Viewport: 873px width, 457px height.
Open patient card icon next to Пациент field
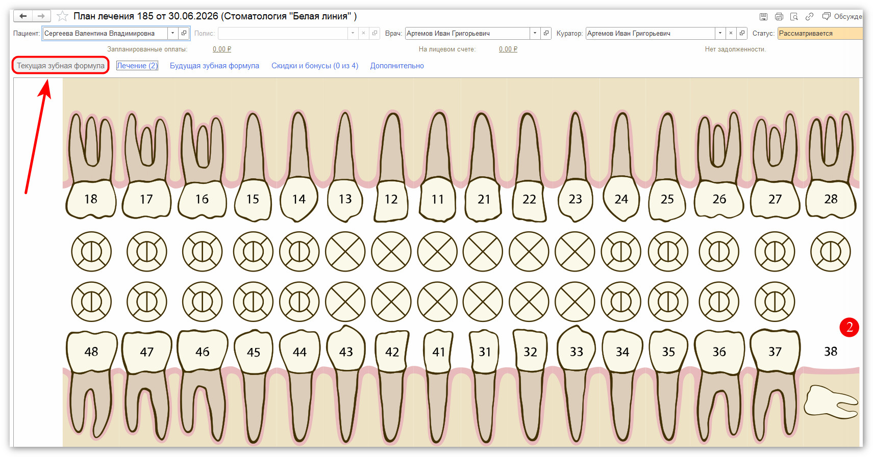click(184, 33)
